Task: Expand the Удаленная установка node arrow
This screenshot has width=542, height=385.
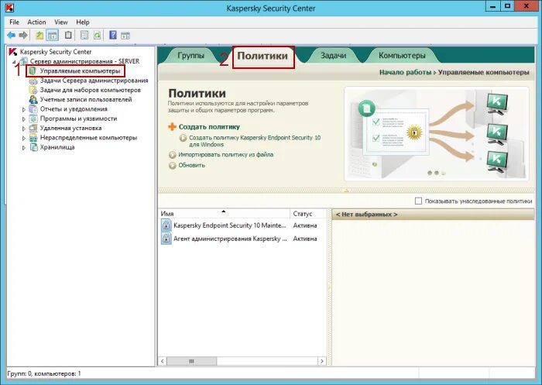Action: pos(24,129)
